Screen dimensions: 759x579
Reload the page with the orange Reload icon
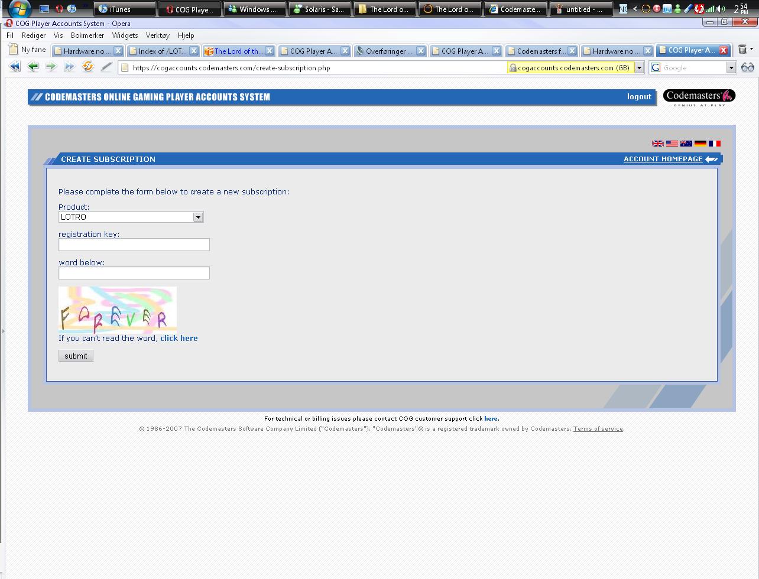[88, 67]
